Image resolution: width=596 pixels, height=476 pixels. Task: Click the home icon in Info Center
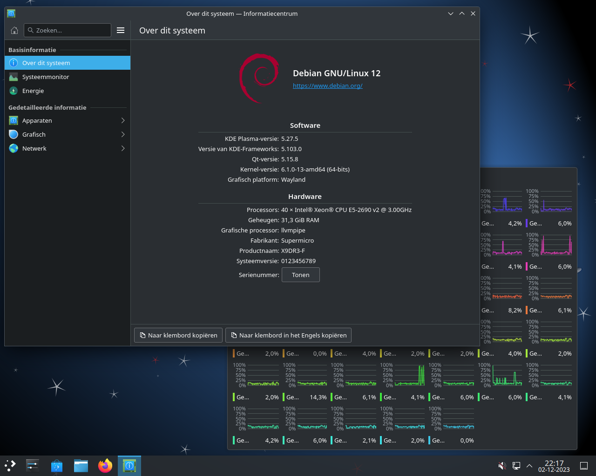point(14,30)
